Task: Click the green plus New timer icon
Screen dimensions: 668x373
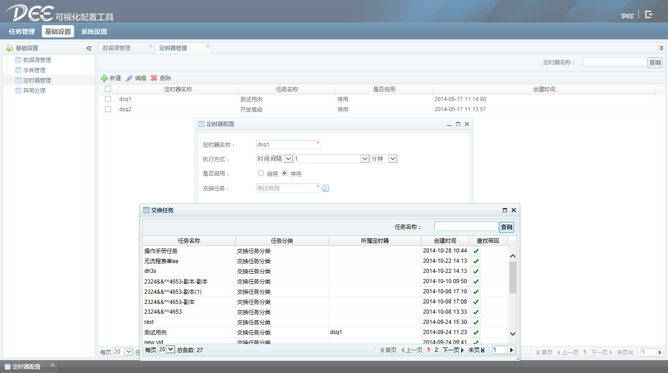Action: [x=104, y=78]
